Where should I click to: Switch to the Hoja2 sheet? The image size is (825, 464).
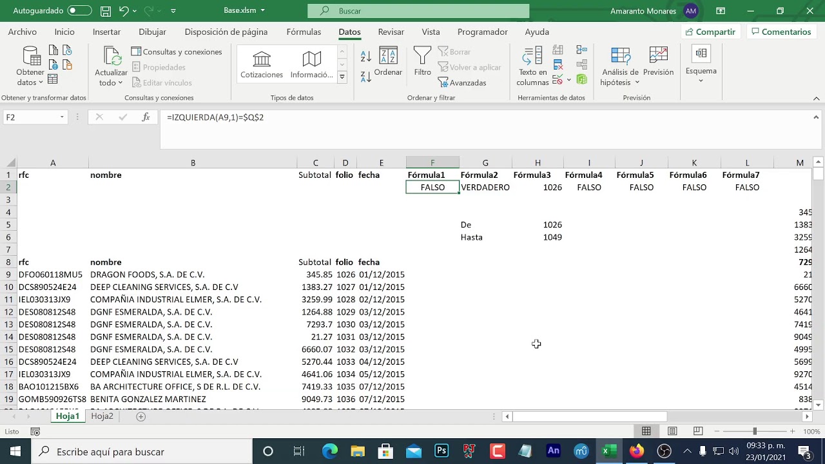pos(102,416)
